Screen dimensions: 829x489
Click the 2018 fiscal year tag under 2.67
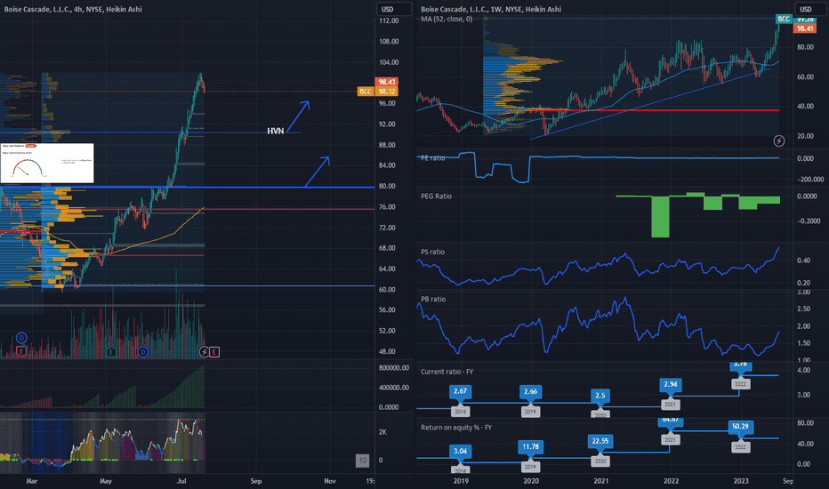click(x=460, y=412)
